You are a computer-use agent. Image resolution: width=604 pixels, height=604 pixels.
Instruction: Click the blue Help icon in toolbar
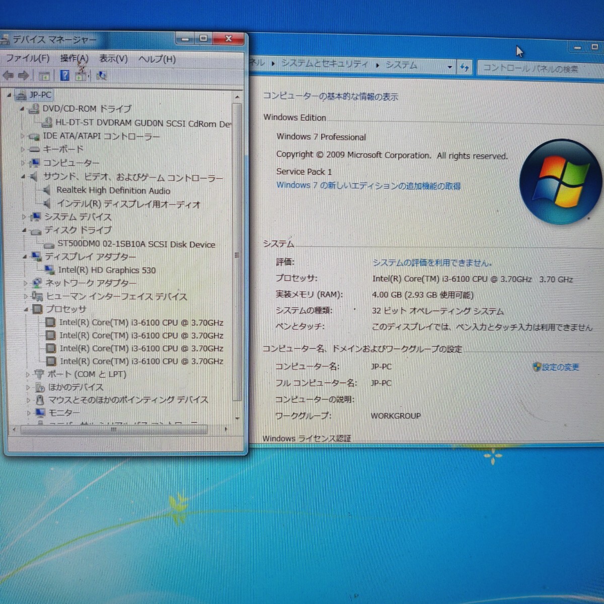tap(64, 75)
